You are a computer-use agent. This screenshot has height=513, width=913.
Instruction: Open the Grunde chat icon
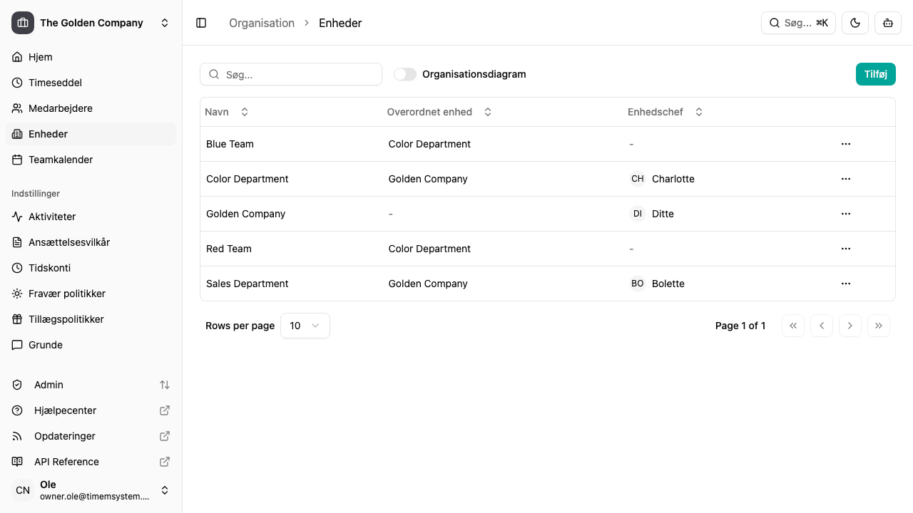(x=17, y=345)
